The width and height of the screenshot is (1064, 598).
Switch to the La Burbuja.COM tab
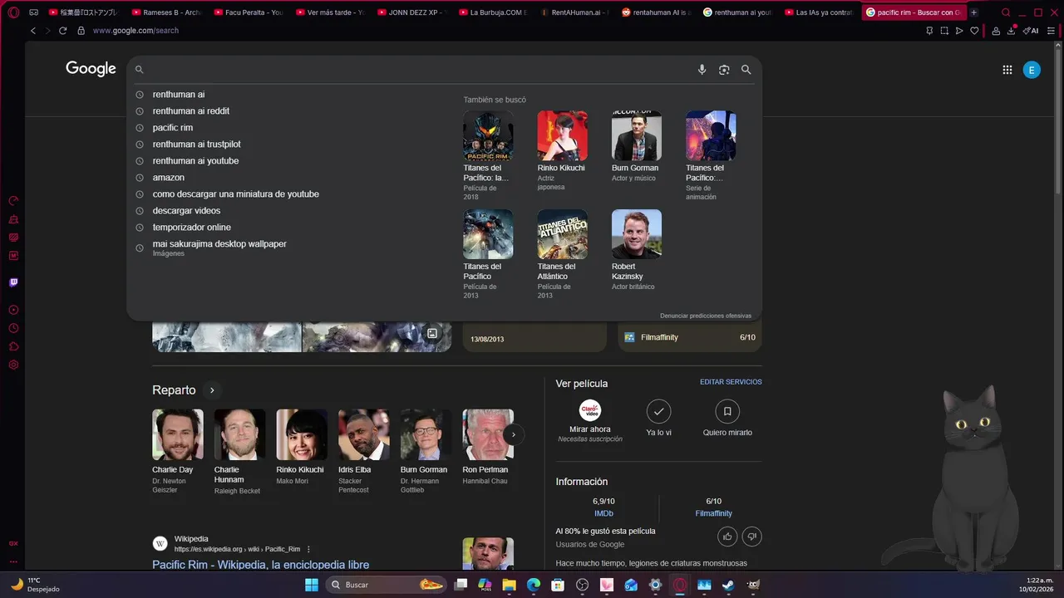click(x=492, y=12)
